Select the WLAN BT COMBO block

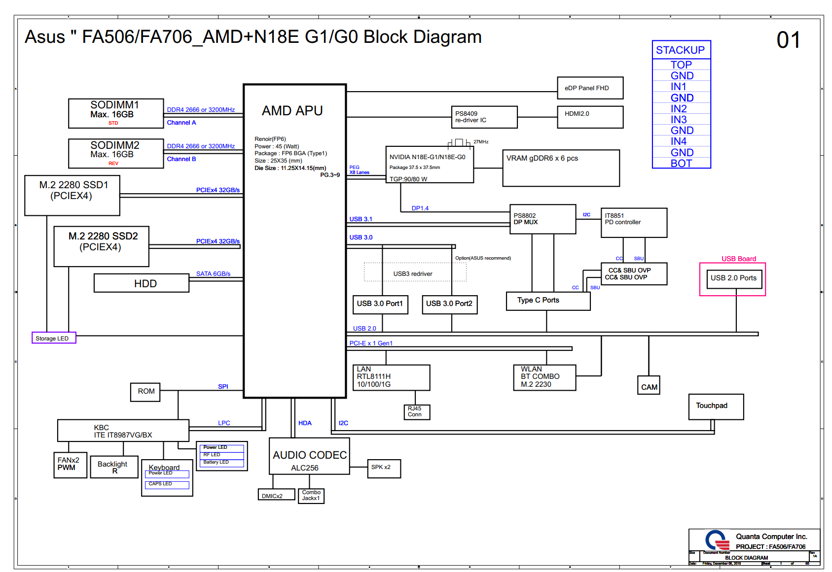[544, 377]
